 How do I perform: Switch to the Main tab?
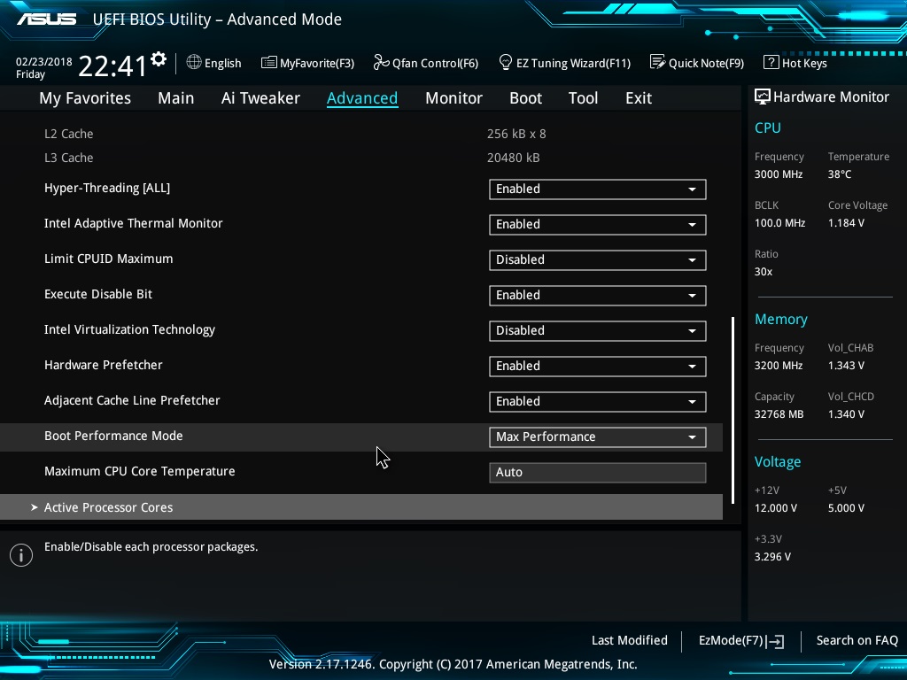coord(176,98)
